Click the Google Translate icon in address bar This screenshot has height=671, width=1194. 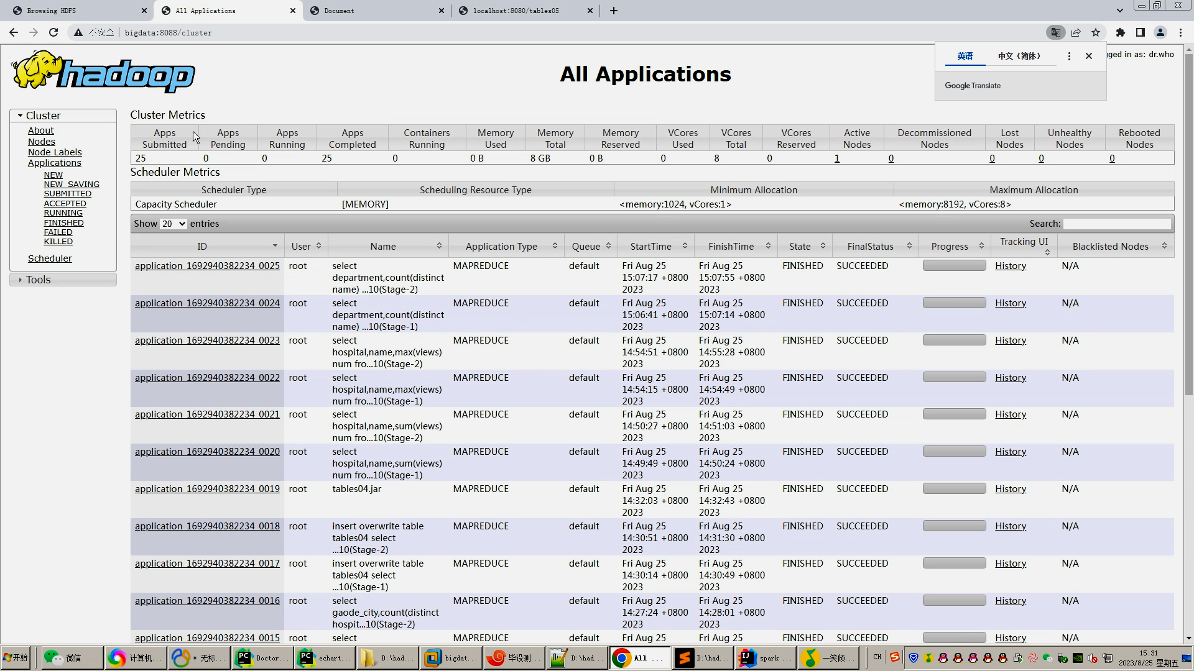[x=1055, y=32]
